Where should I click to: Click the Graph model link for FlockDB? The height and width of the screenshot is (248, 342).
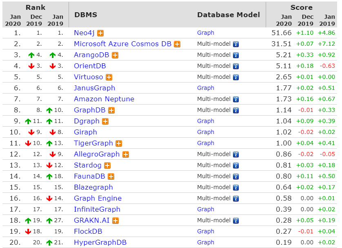tap(206, 231)
